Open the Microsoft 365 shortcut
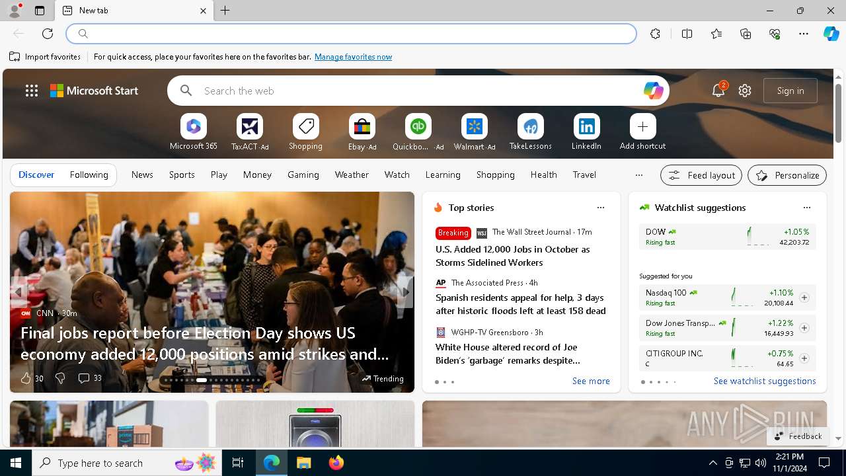The width and height of the screenshot is (846, 476). (x=193, y=126)
